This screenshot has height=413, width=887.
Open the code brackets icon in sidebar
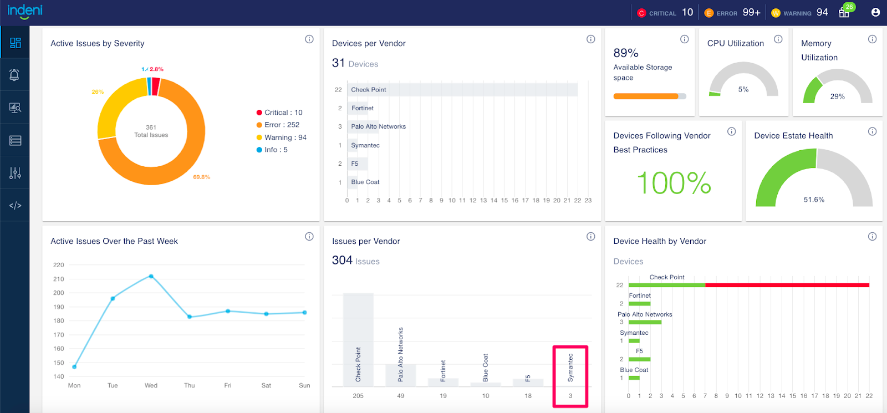click(x=15, y=206)
